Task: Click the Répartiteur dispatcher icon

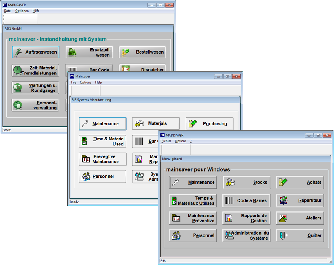Action: pos(284,200)
